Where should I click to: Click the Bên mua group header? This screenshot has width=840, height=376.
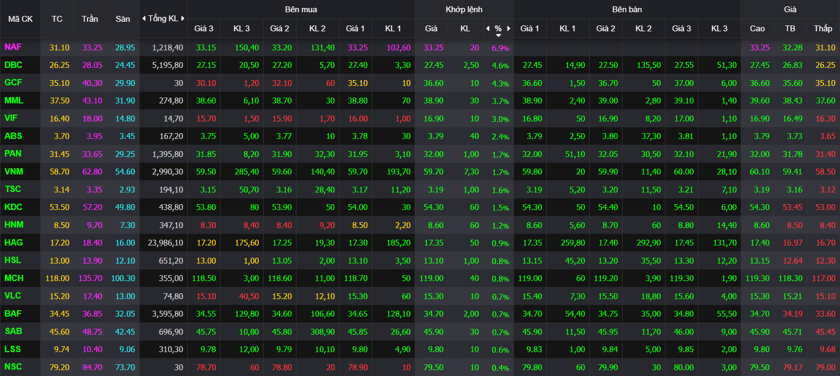301,10
